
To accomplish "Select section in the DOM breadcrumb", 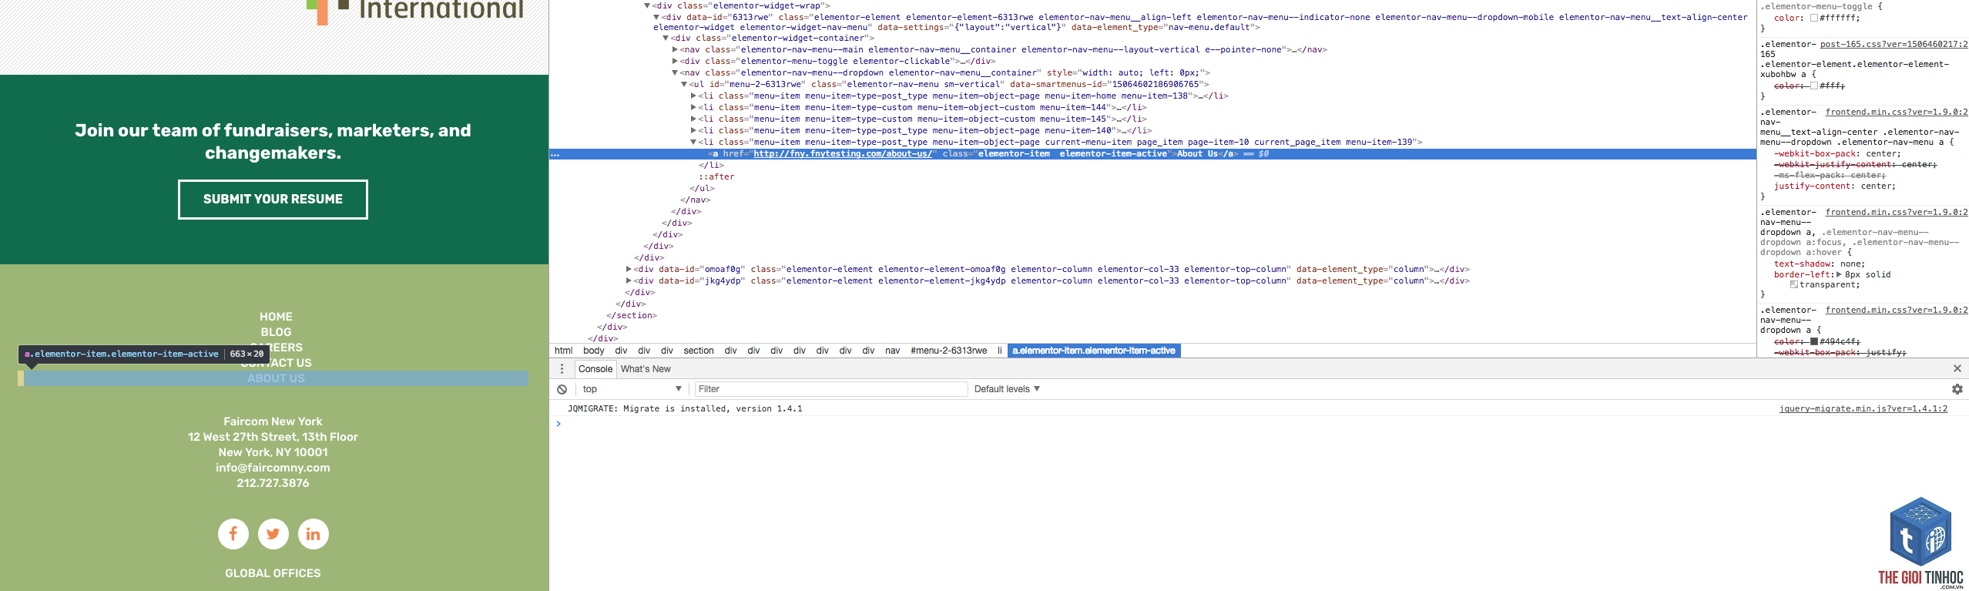I will pos(699,351).
